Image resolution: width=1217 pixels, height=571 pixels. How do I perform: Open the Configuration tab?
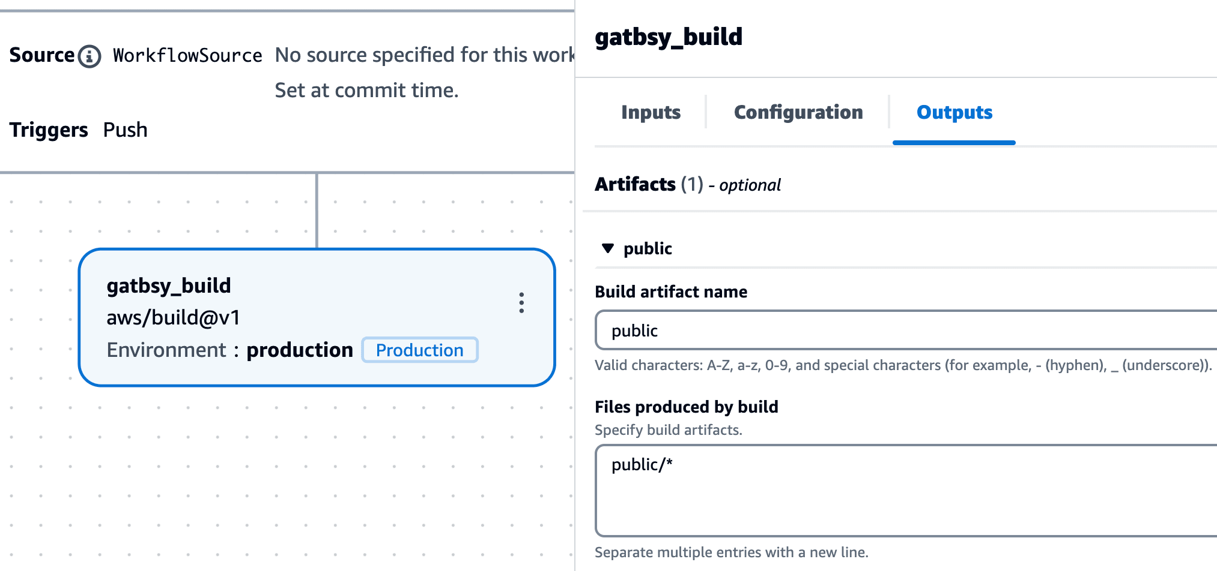(x=798, y=112)
